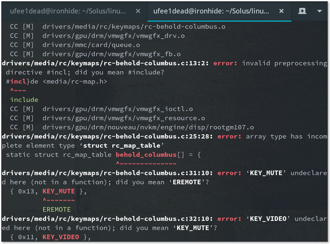Click the green 'EREMOTE' suggestion
Image resolution: width=330 pixels, height=244 pixels.
(x=57, y=210)
